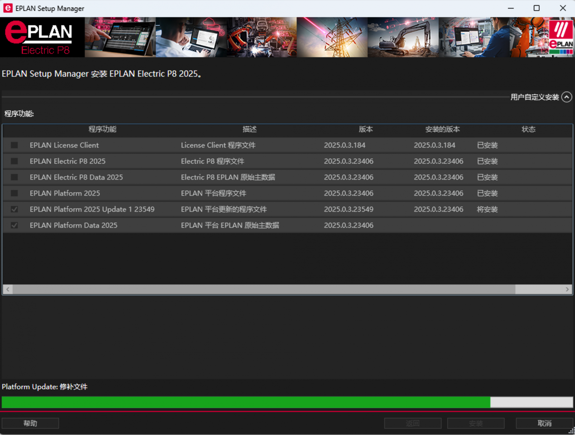Image resolution: width=575 pixels, height=435 pixels.
Task: Click the horizontal scrollbar right arrow
Action: [x=567, y=290]
